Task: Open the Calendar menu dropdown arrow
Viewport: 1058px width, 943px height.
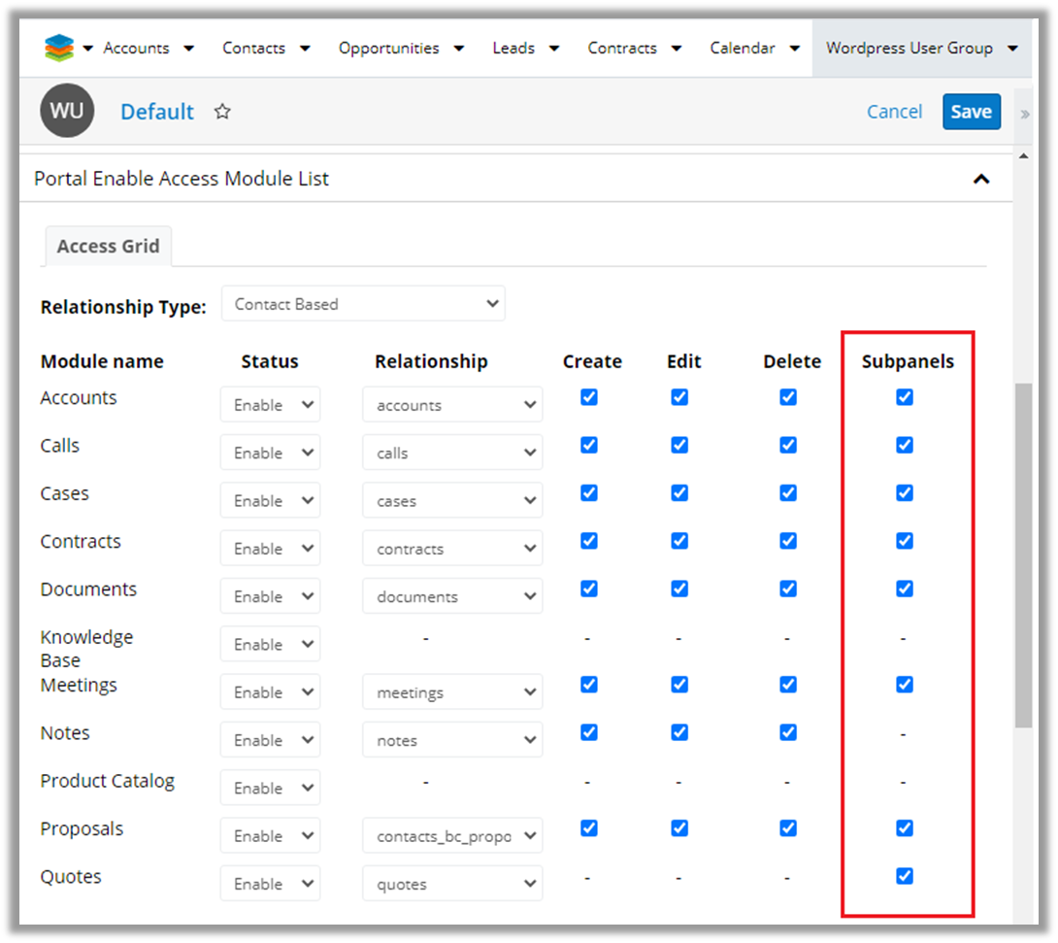Action: [794, 49]
